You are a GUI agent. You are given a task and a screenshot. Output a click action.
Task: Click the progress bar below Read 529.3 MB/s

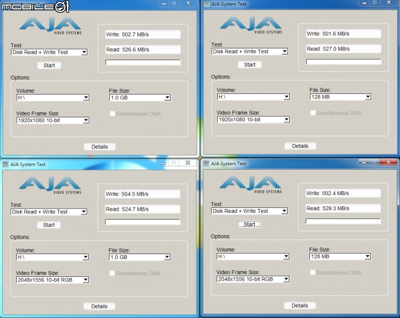343,221
